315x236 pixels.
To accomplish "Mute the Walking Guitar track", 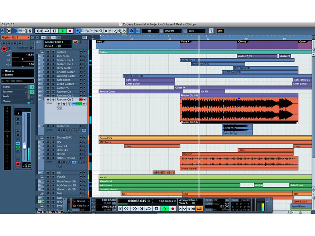I will [48, 76].
